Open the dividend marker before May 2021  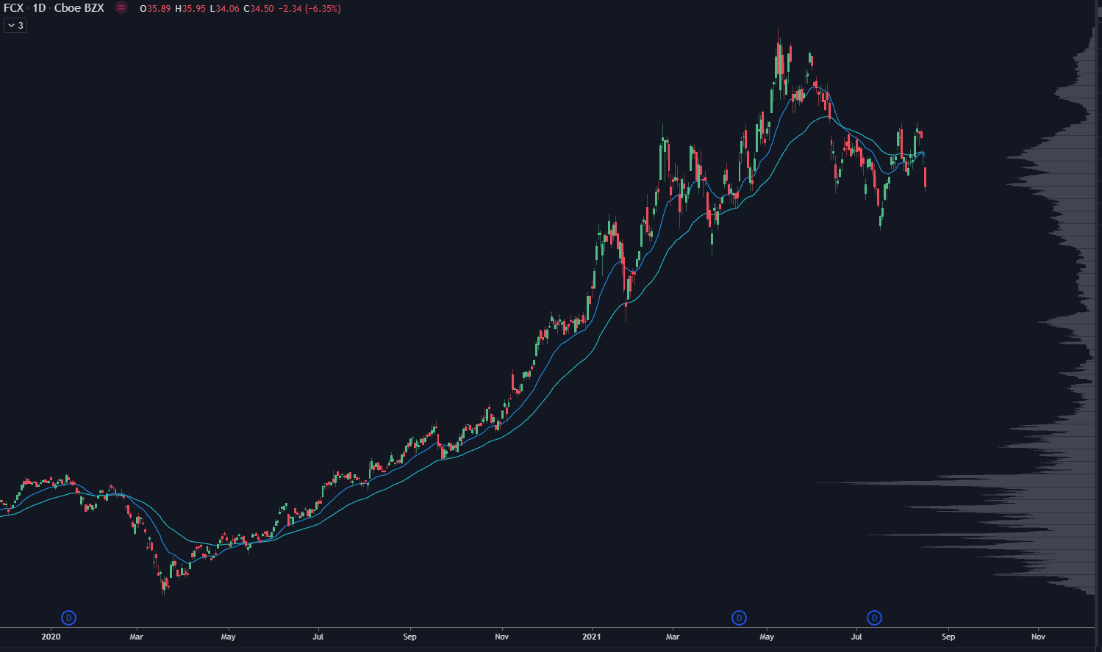(740, 617)
